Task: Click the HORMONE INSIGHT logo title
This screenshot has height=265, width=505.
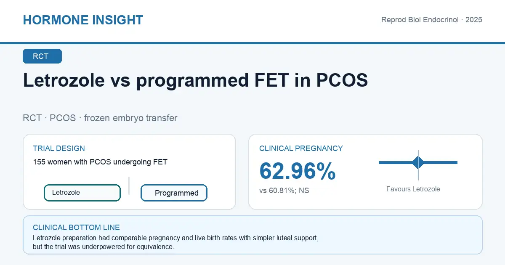Action: pyautogui.click(x=83, y=20)
